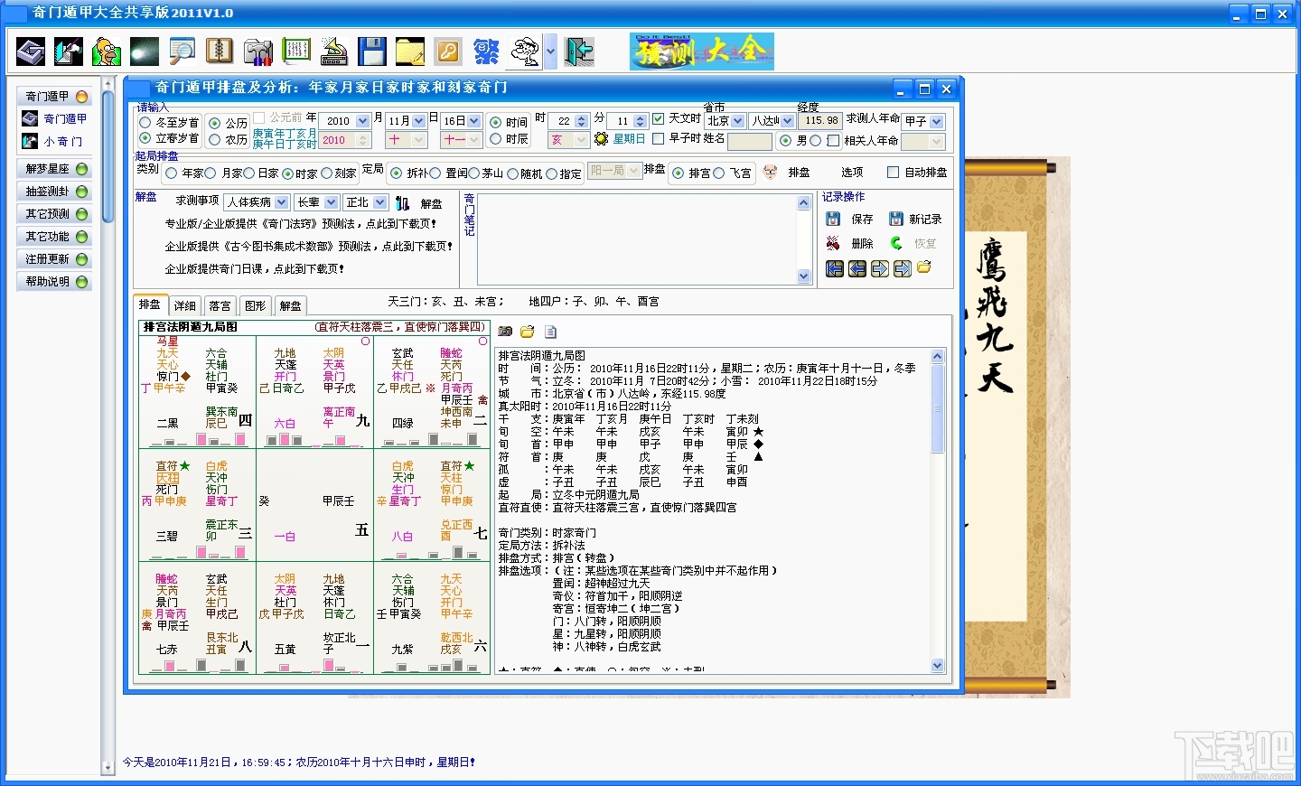This screenshot has height=786, width=1301.
Task: Expand the 人体疾病 dropdown list
Action: (x=281, y=202)
